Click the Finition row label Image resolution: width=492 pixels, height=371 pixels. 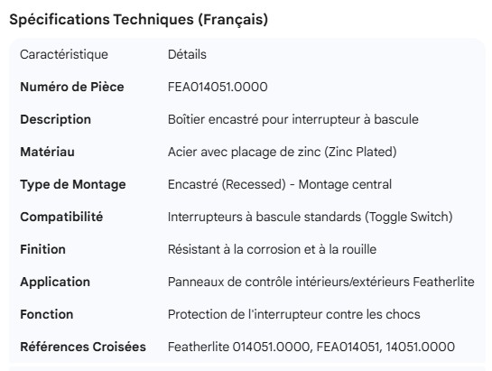pyautogui.click(x=43, y=249)
